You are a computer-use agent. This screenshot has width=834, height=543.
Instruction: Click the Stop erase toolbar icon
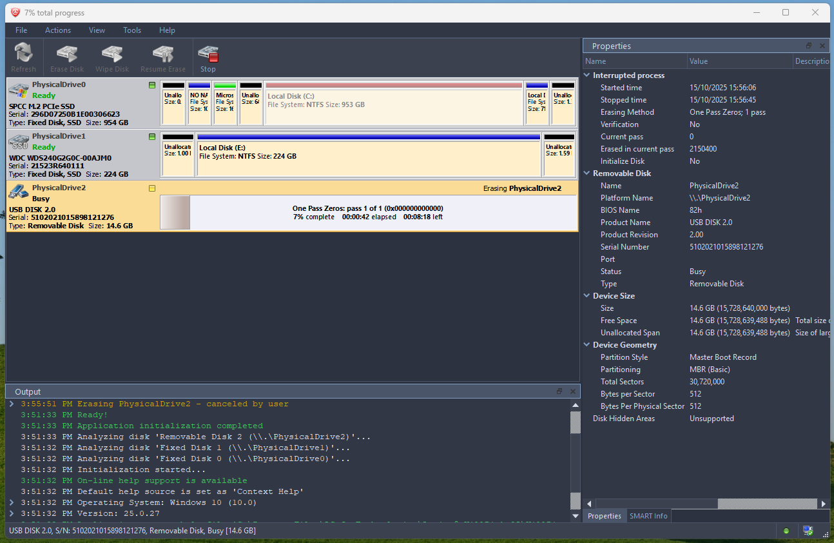click(208, 58)
